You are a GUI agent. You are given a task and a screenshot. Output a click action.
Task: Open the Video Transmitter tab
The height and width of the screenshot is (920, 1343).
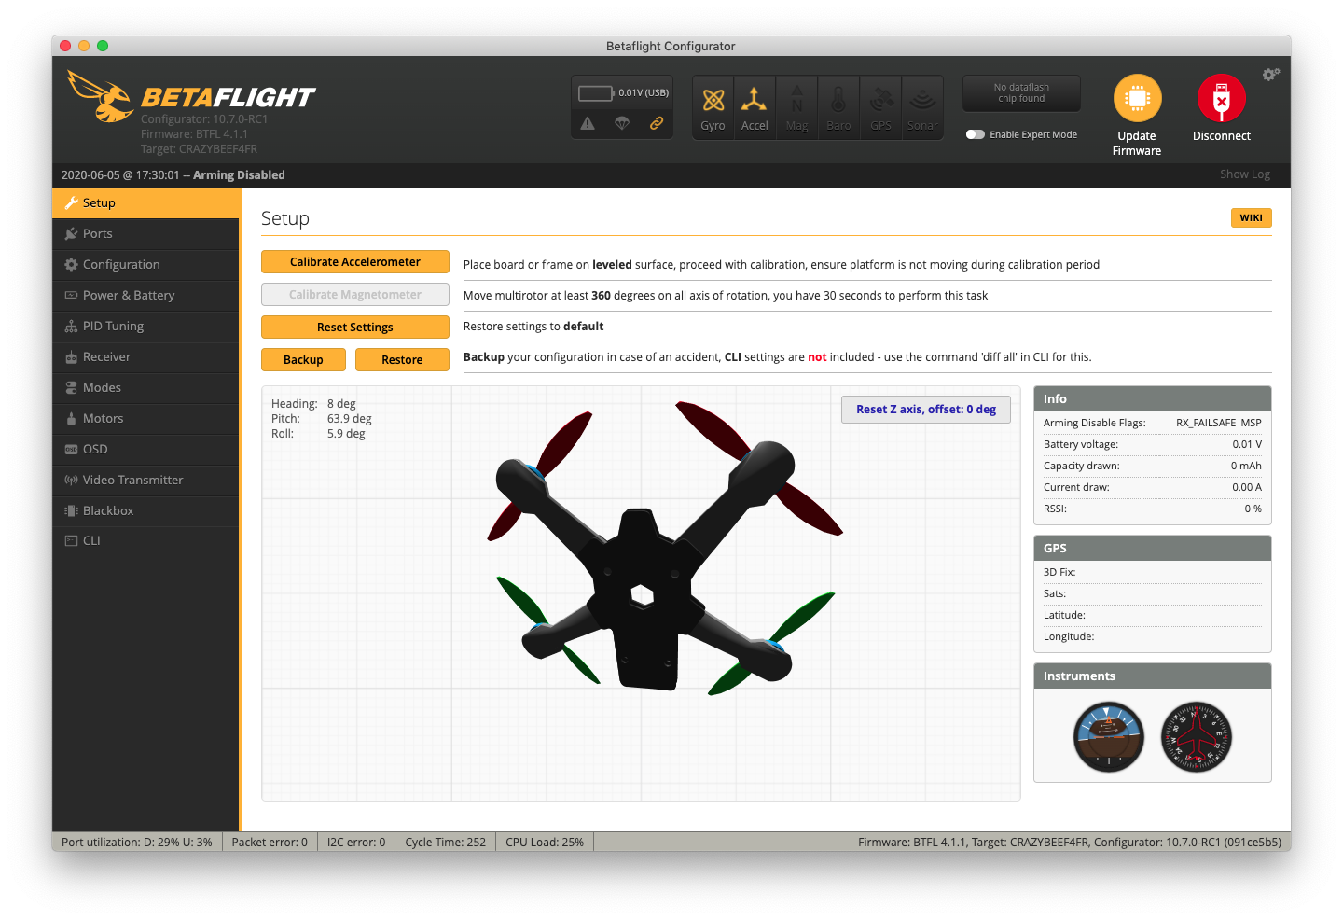click(x=146, y=481)
